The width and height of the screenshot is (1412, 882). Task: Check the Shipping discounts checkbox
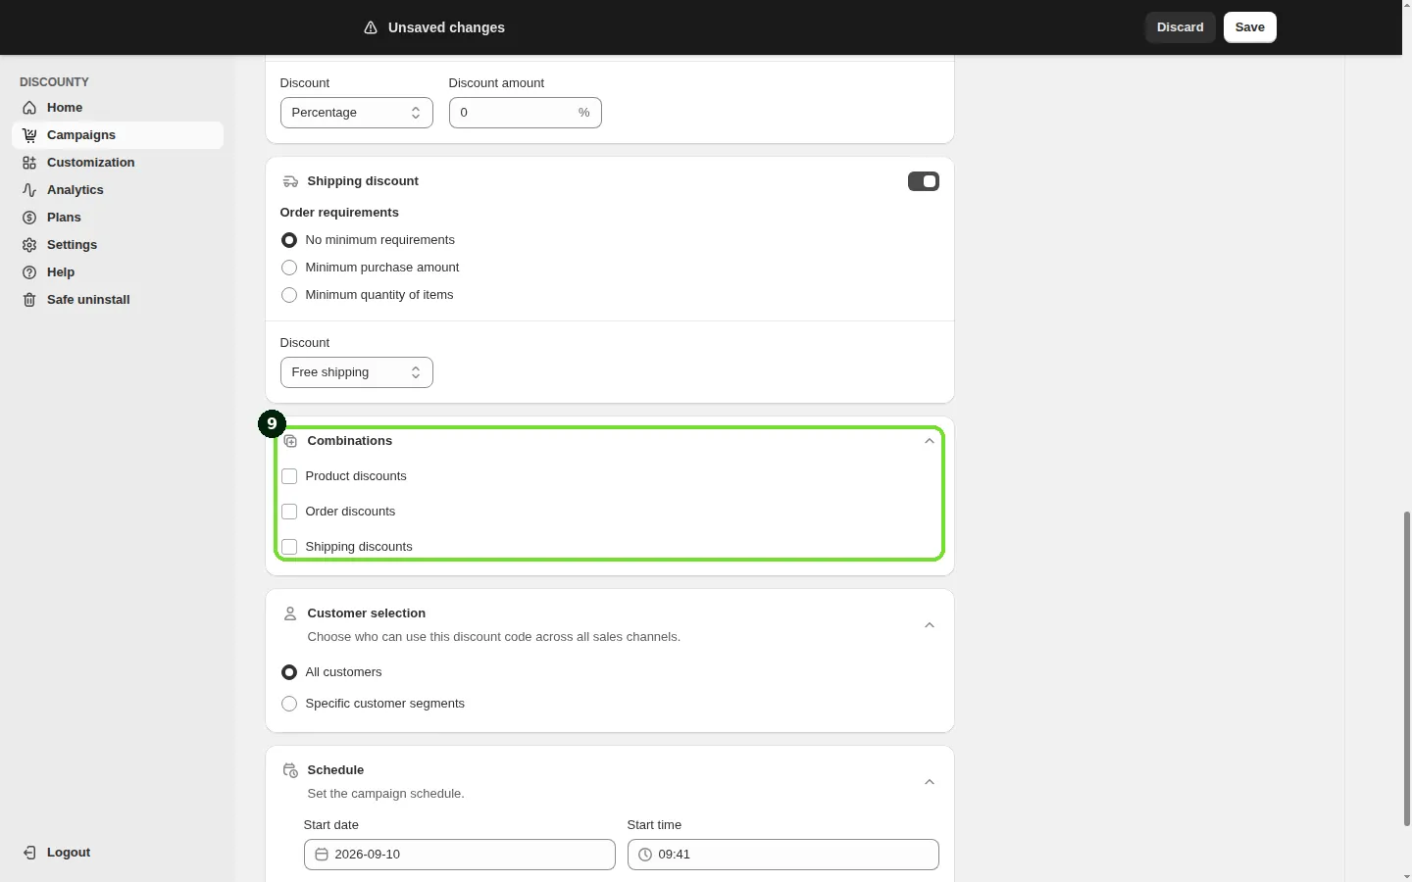289,547
